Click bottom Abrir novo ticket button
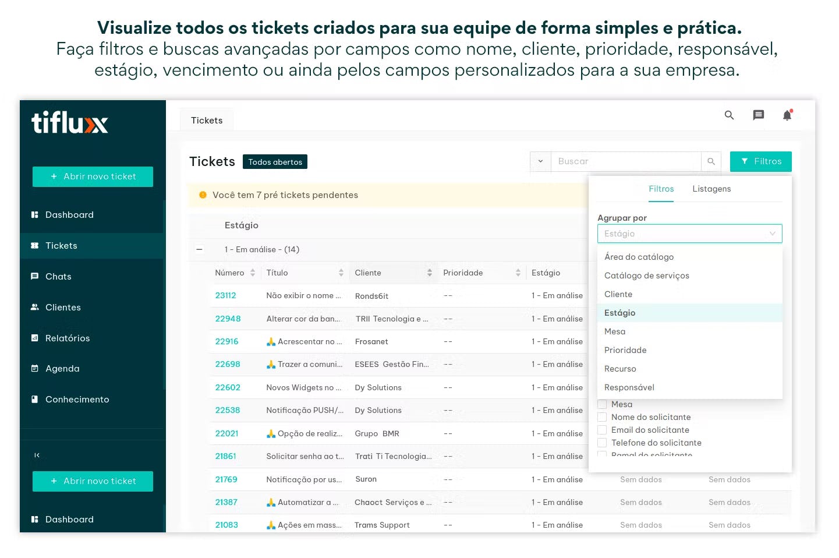Viewport: 839px width, 558px height. tap(93, 481)
